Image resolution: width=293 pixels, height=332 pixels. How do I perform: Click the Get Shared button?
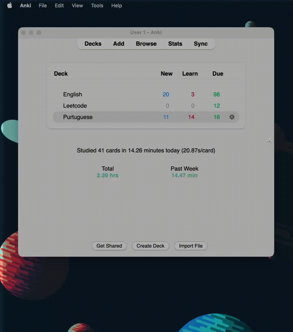[109, 246]
